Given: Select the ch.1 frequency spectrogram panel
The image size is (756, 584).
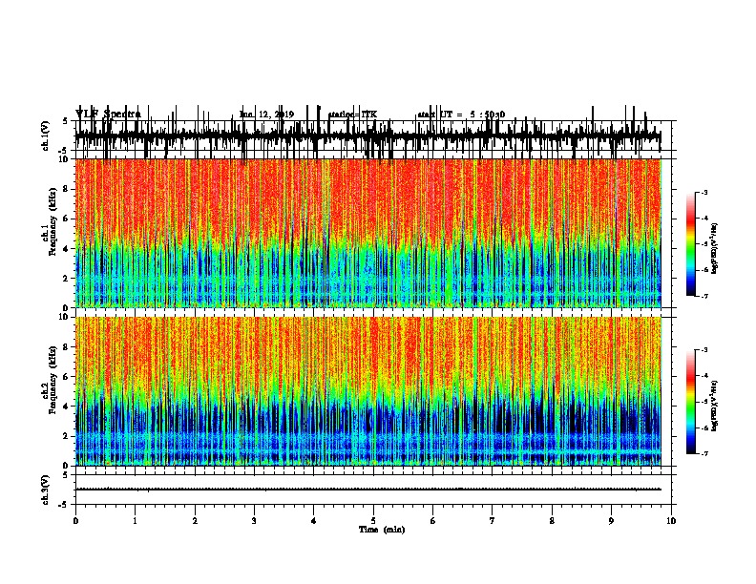Looking at the screenshot, I should click(368, 233).
